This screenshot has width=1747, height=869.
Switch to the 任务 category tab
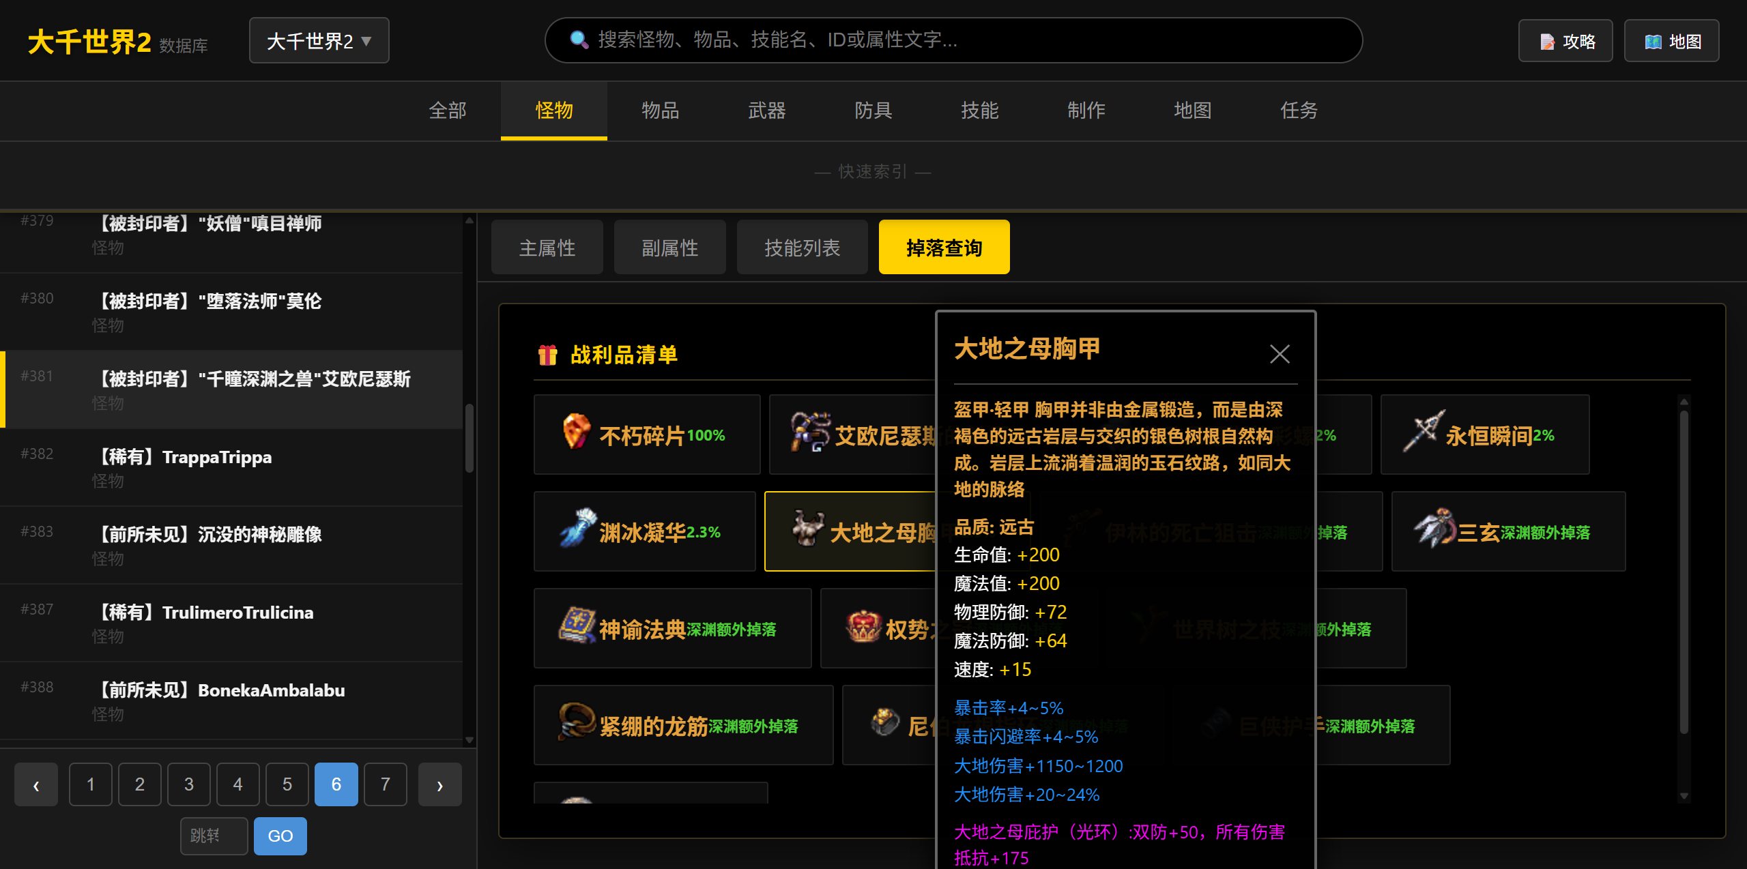(x=1299, y=111)
